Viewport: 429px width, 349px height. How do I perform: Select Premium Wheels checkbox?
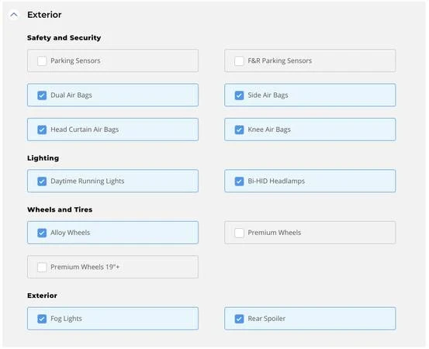239,233
